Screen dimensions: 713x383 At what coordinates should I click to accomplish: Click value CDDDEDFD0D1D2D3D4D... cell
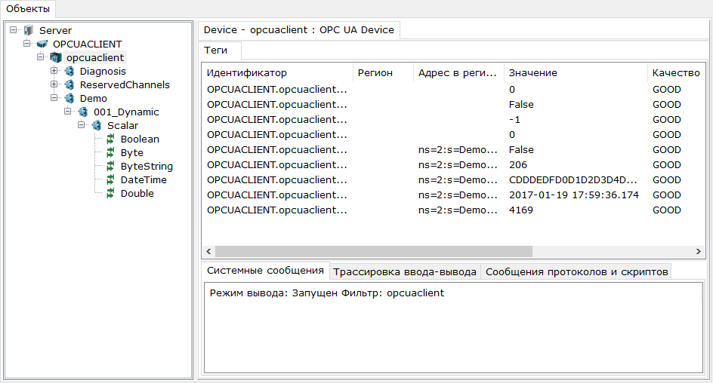coord(573,179)
